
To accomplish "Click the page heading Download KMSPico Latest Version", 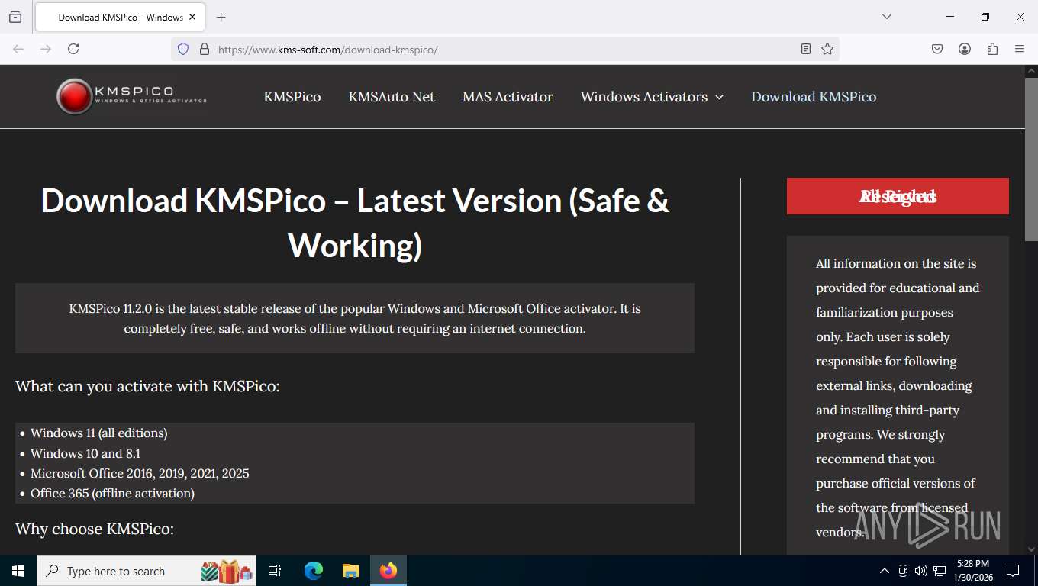I will pyautogui.click(x=355, y=223).
